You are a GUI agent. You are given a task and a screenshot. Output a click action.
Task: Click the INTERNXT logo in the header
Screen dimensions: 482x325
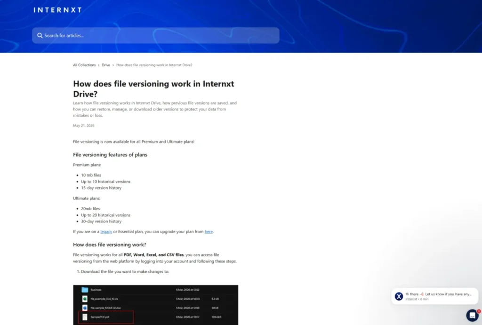click(57, 10)
